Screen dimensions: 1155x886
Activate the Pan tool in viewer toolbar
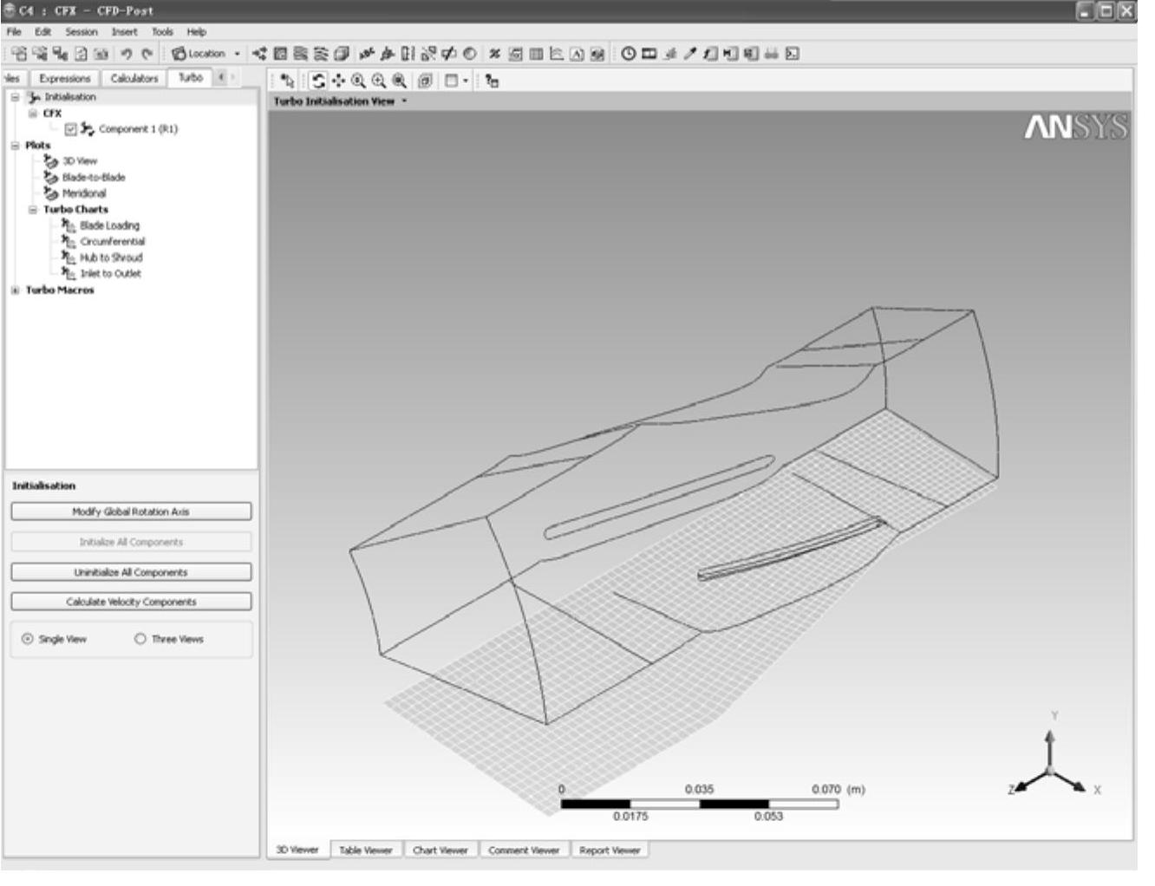[x=338, y=81]
